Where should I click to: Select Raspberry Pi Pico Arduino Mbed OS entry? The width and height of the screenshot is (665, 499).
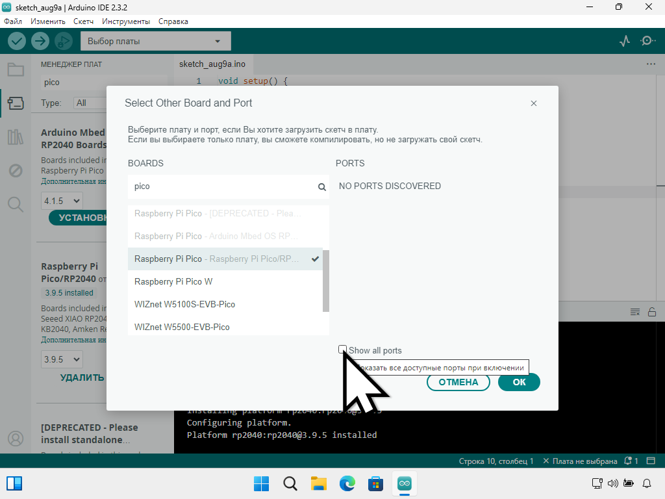tap(225, 237)
